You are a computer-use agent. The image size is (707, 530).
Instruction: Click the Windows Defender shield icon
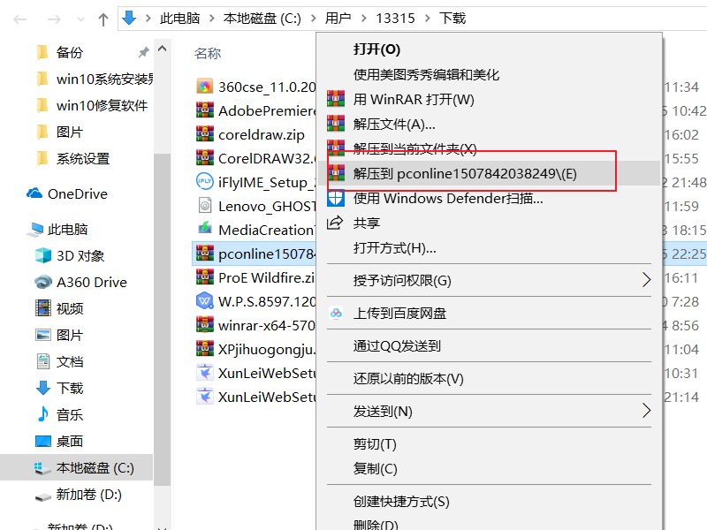(335, 198)
